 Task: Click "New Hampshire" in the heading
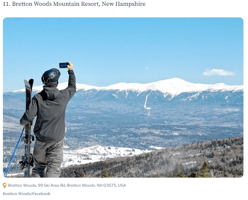tap(124, 4)
